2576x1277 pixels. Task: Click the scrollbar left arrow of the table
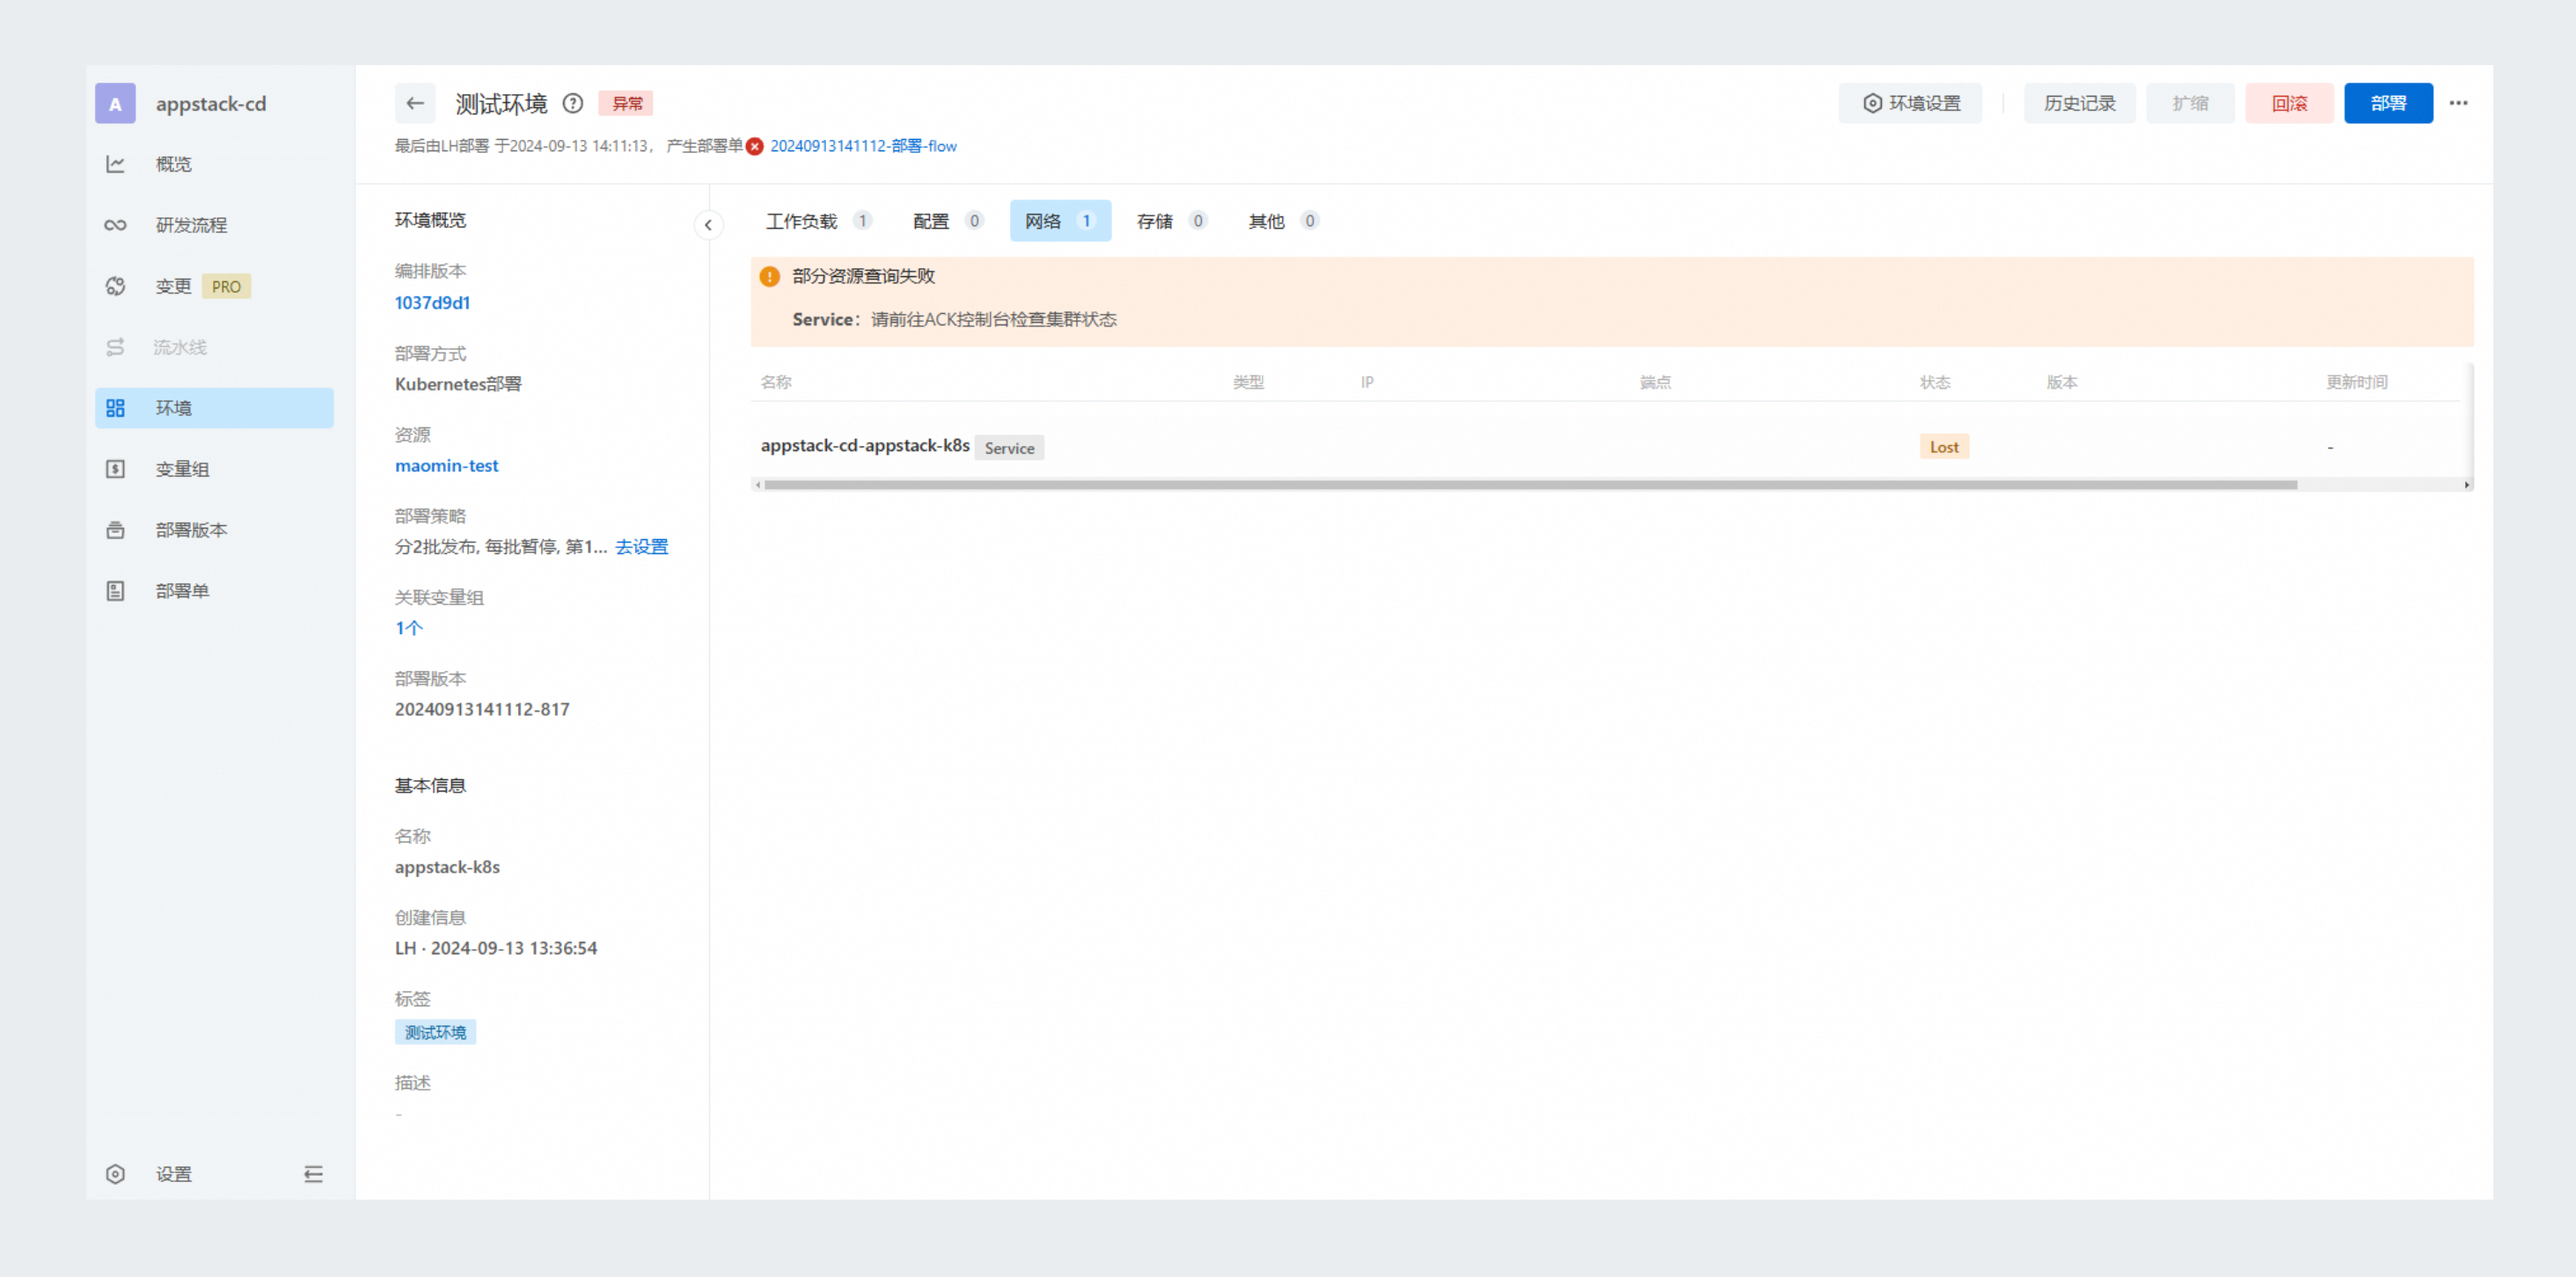[758, 485]
